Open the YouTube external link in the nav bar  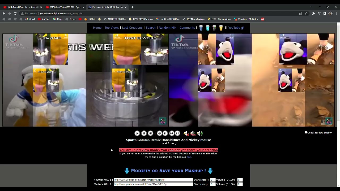[236, 28]
